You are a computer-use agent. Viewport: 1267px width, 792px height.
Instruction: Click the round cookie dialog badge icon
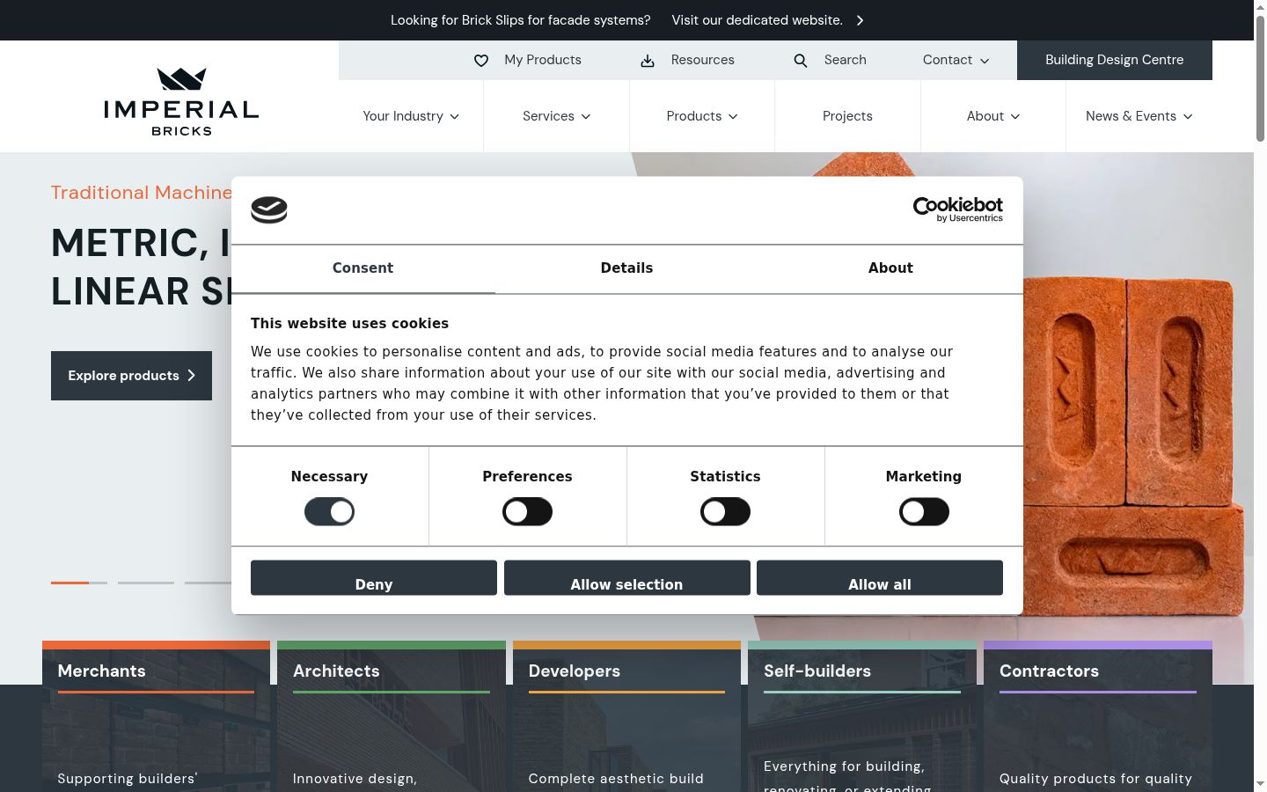269,209
